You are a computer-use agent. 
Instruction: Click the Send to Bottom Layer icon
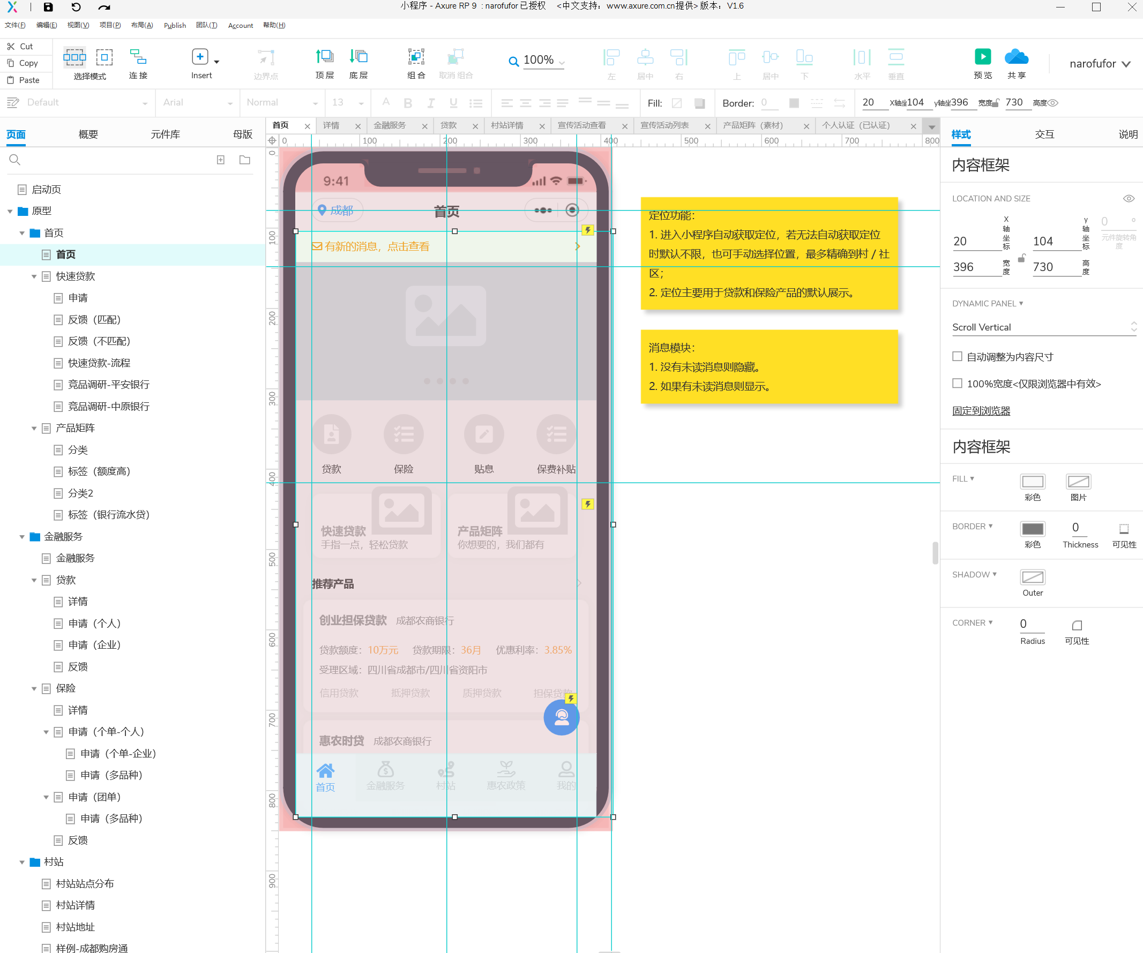358,57
